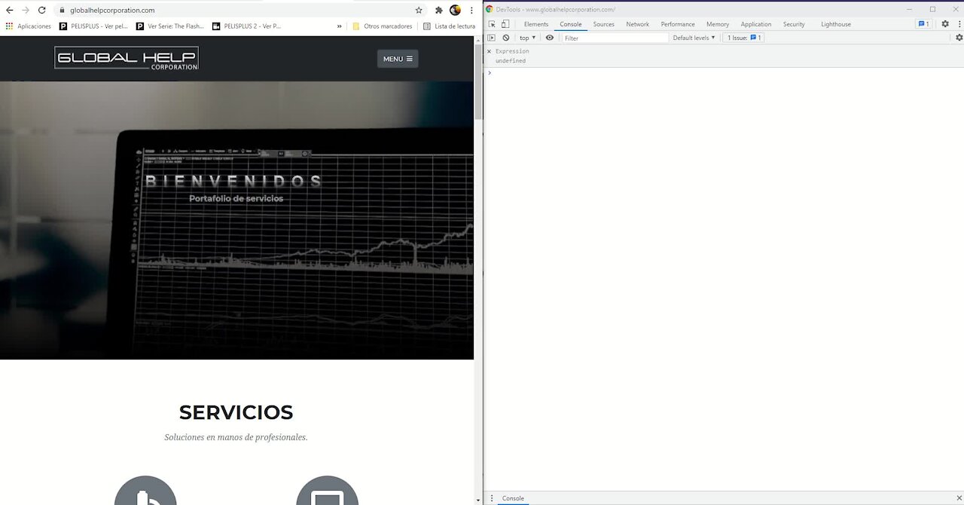Viewport: 964px width, 505px height.
Task: Open the Performance tab
Action: 678,24
